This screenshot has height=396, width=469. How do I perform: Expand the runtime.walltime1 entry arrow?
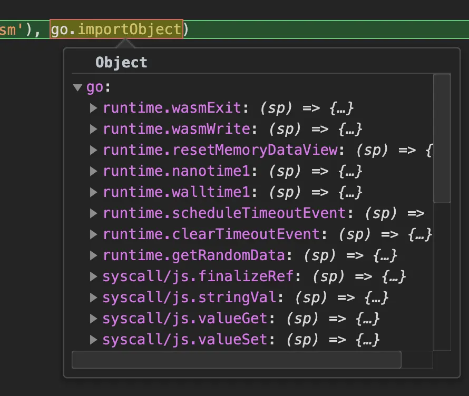tap(94, 192)
